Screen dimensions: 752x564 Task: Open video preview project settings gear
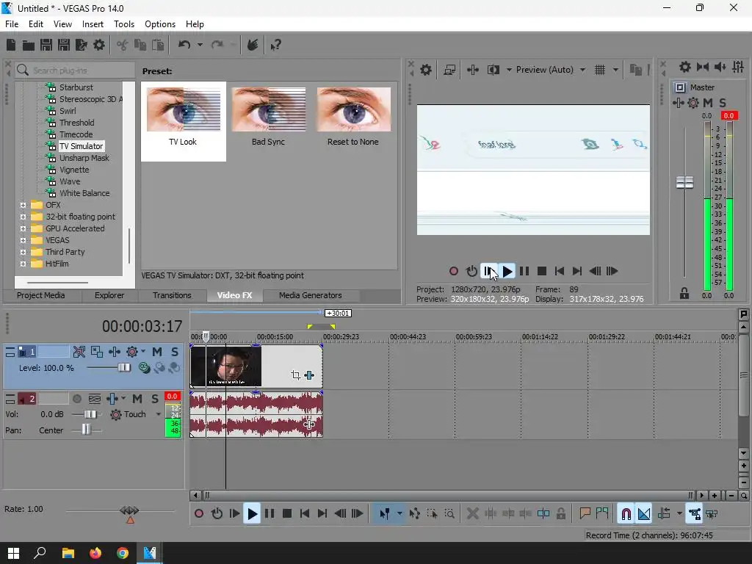(x=426, y=70)
